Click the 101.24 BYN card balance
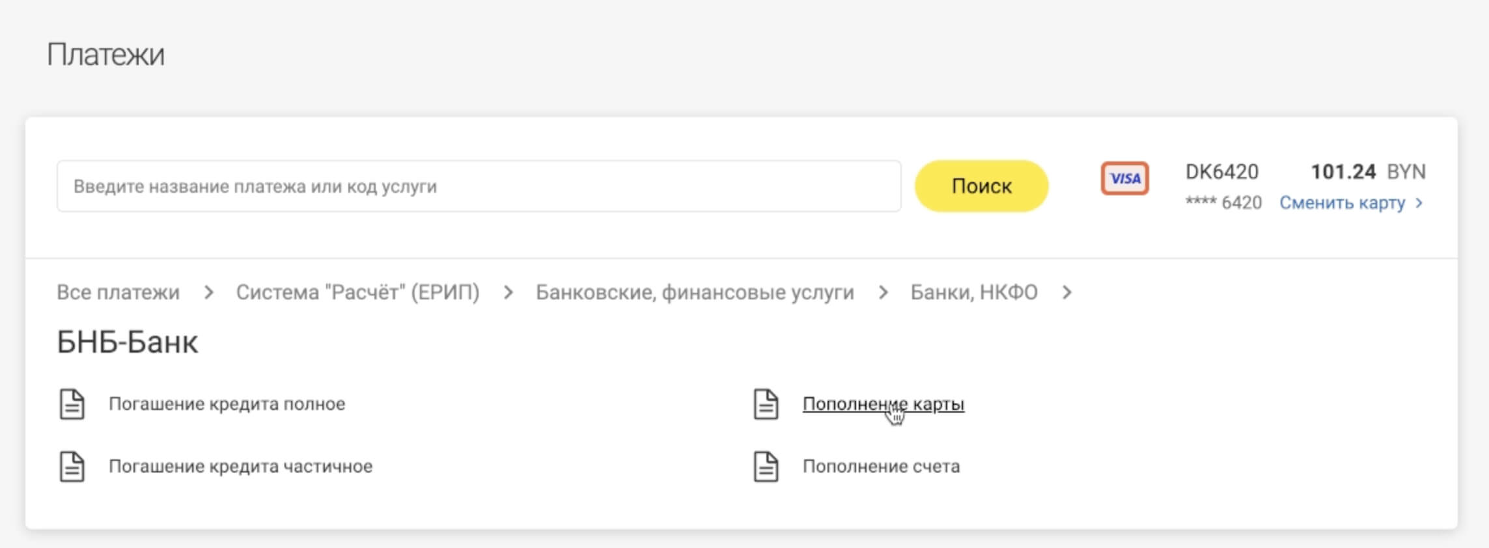Viewport: 1489px width, 548px height. pyautogui.click(x=1367, y=172)
